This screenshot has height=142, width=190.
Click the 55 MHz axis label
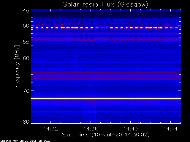[26, 42]
